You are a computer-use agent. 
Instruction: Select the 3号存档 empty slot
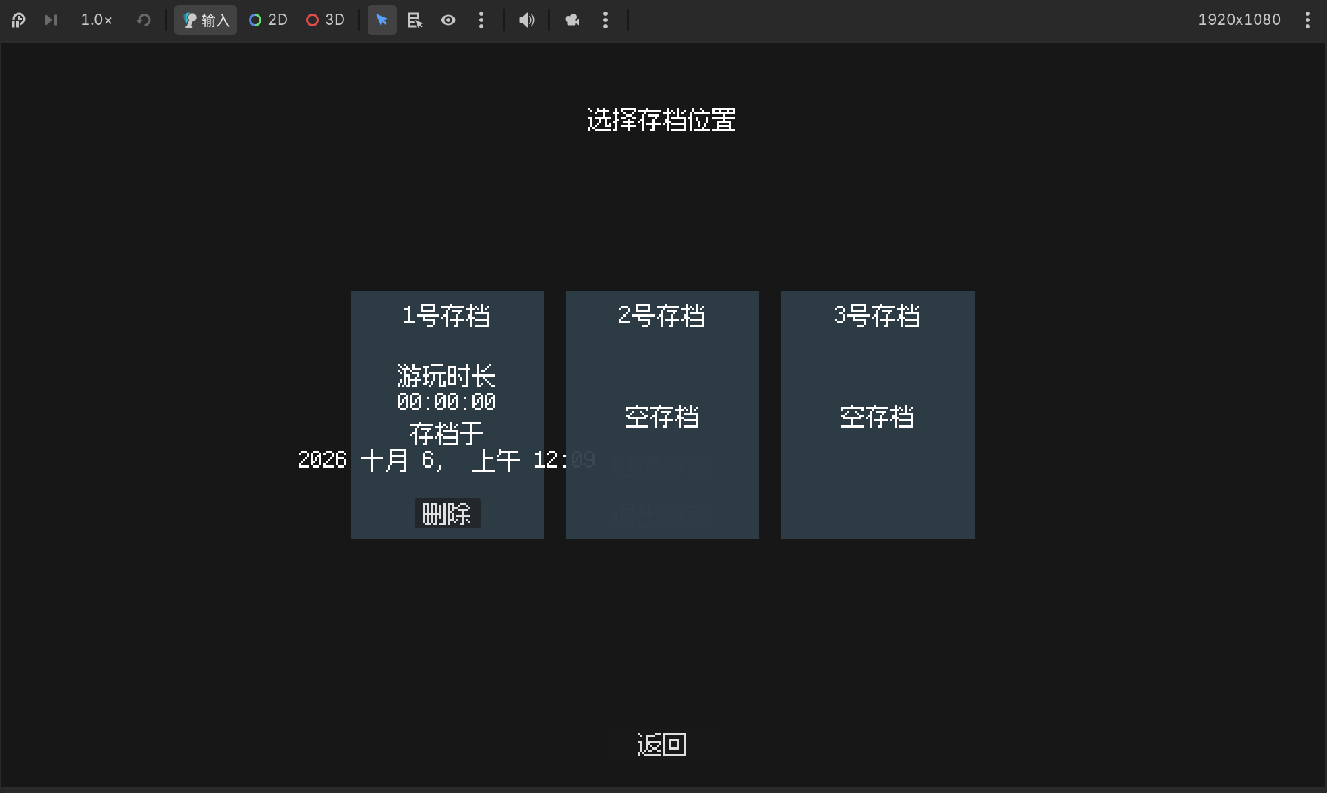878,415
